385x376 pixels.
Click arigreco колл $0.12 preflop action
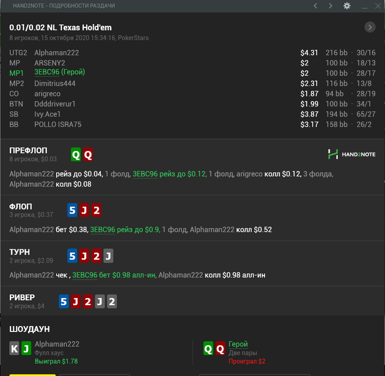pos(269,174)
